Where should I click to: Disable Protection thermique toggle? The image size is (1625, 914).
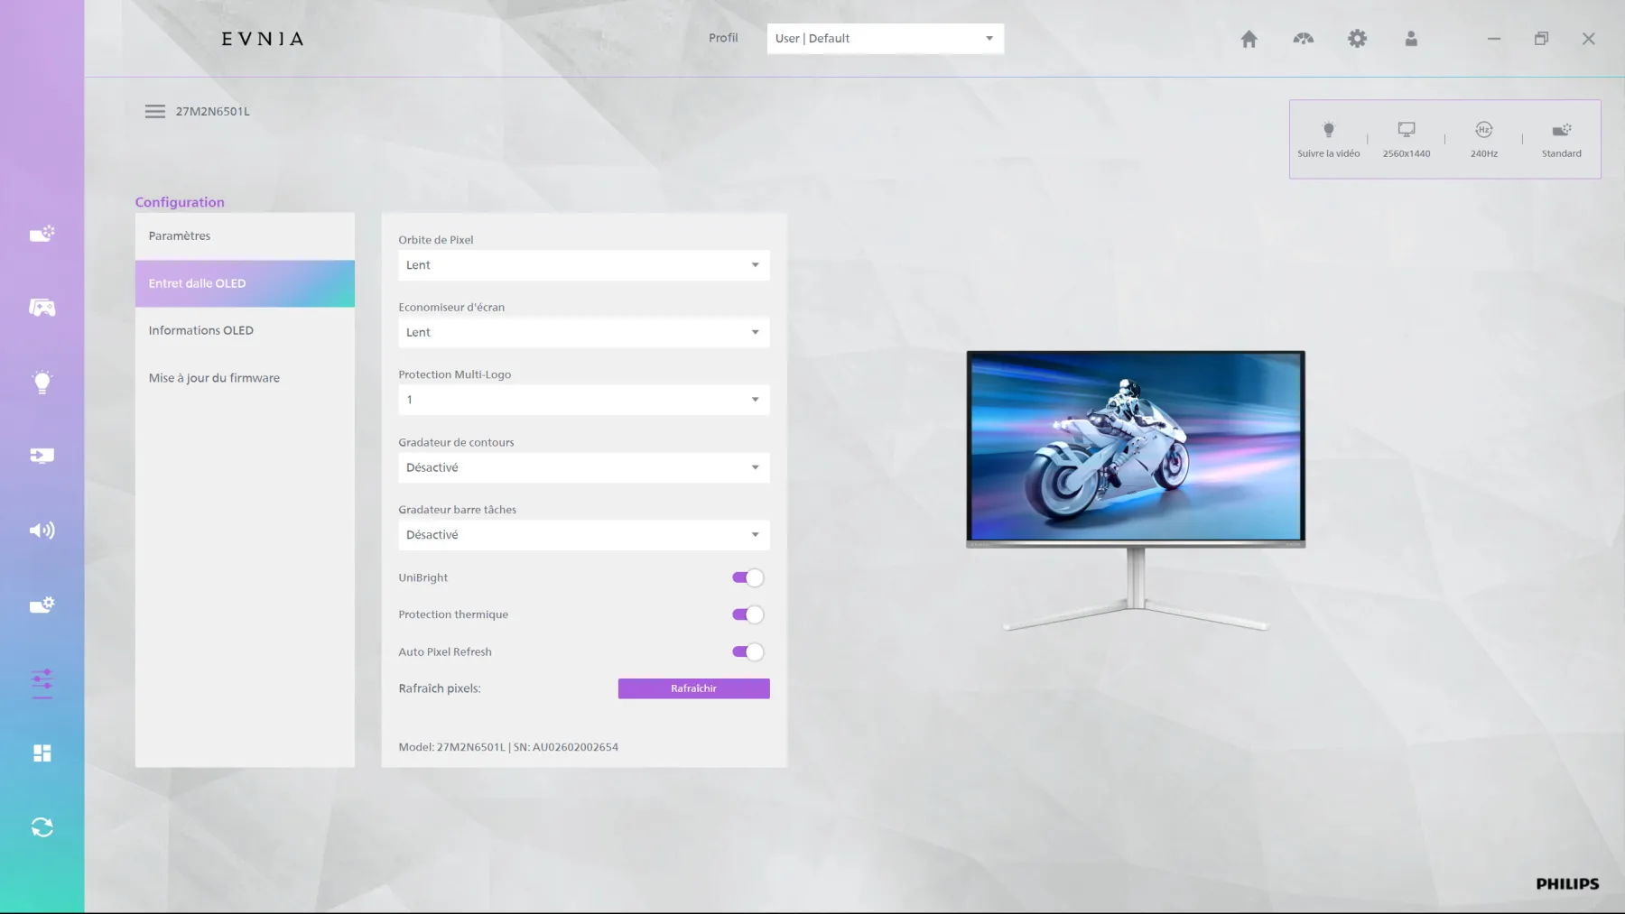(747, 614)
